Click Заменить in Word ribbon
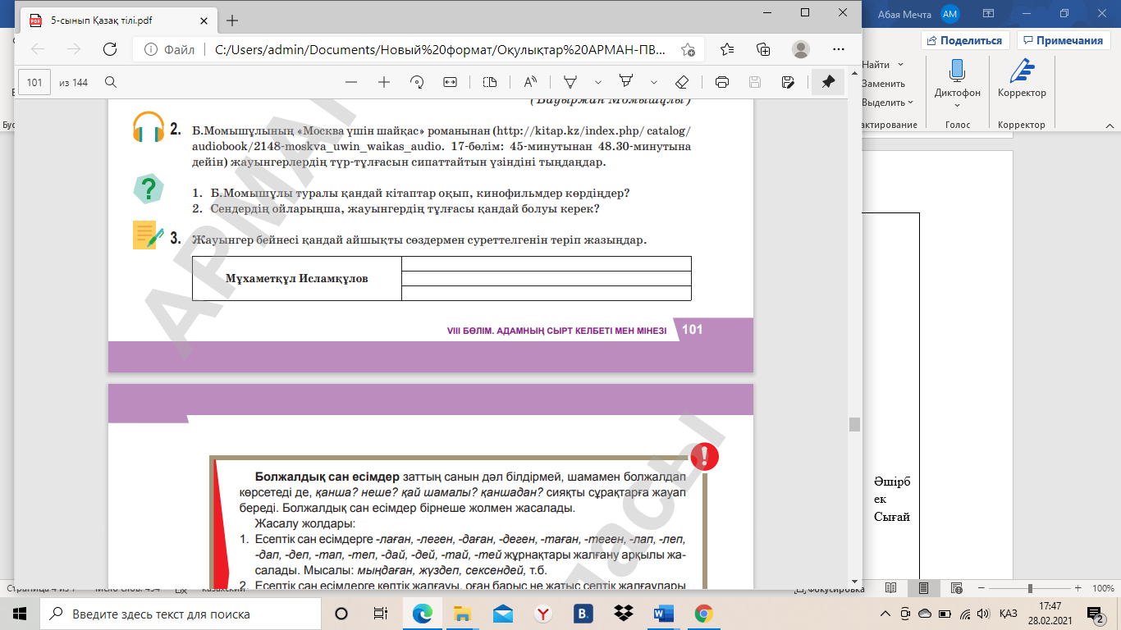 pyautogui.click(x=883, y=84)
